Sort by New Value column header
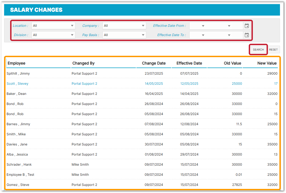The height and width of the screenshot is (193, 286). pyautogui.click(x=267, y=63)
